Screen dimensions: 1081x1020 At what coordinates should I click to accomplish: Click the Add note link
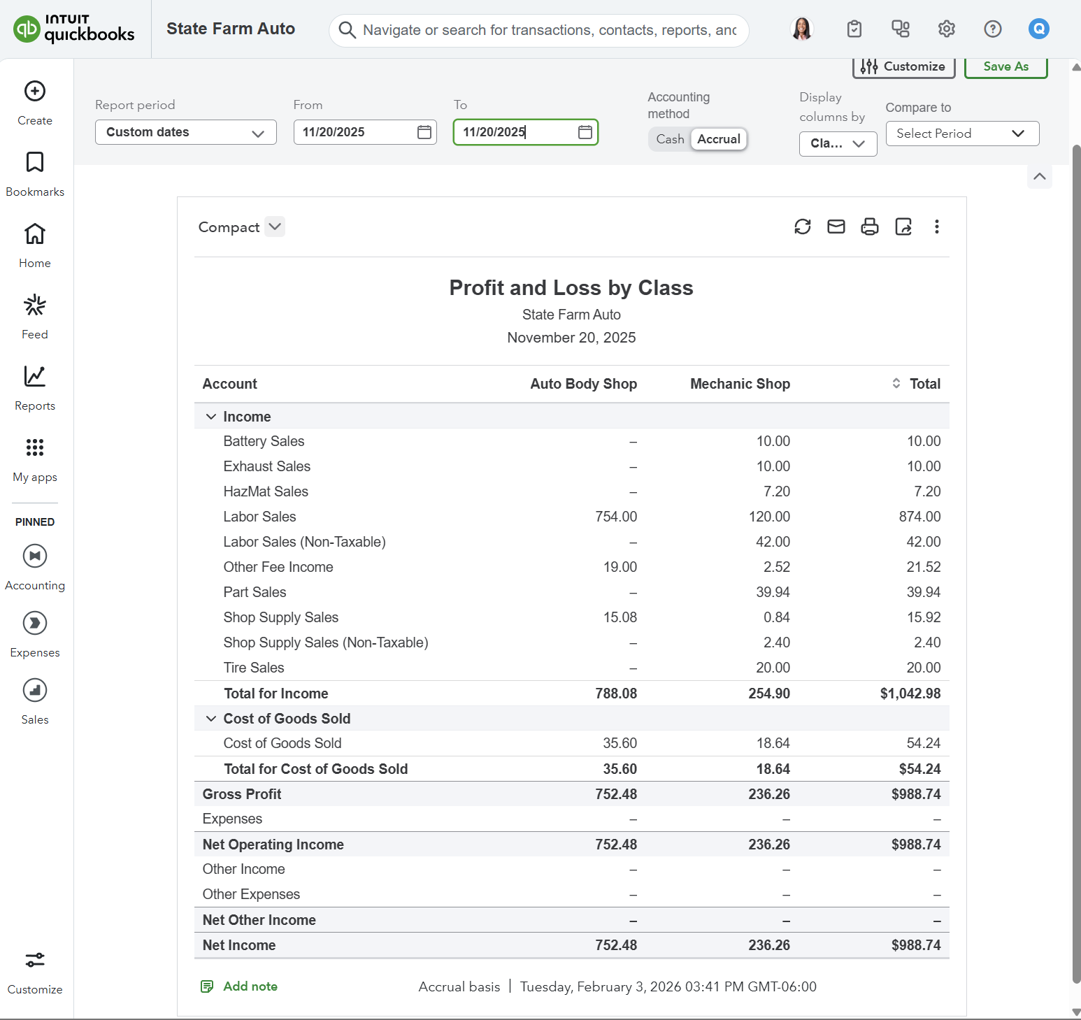click(250, 986)
